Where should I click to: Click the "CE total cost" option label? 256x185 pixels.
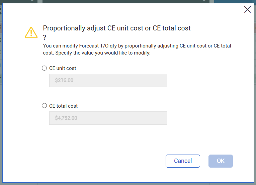pyautogui.click(x=63, y=106)
